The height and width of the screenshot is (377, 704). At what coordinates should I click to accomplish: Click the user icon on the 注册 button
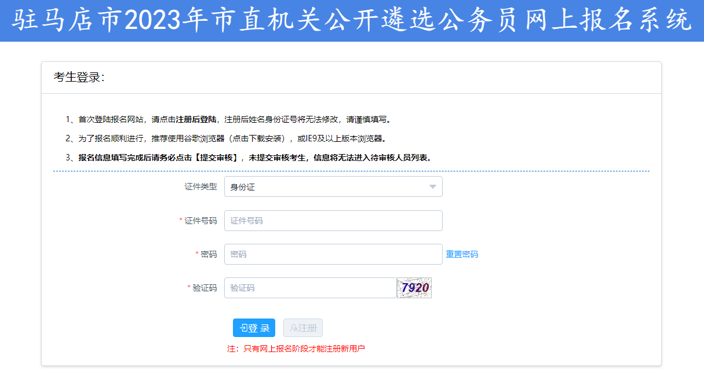click(294, 328)
